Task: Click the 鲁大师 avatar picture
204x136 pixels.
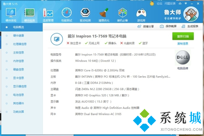Action: [191, 14]
